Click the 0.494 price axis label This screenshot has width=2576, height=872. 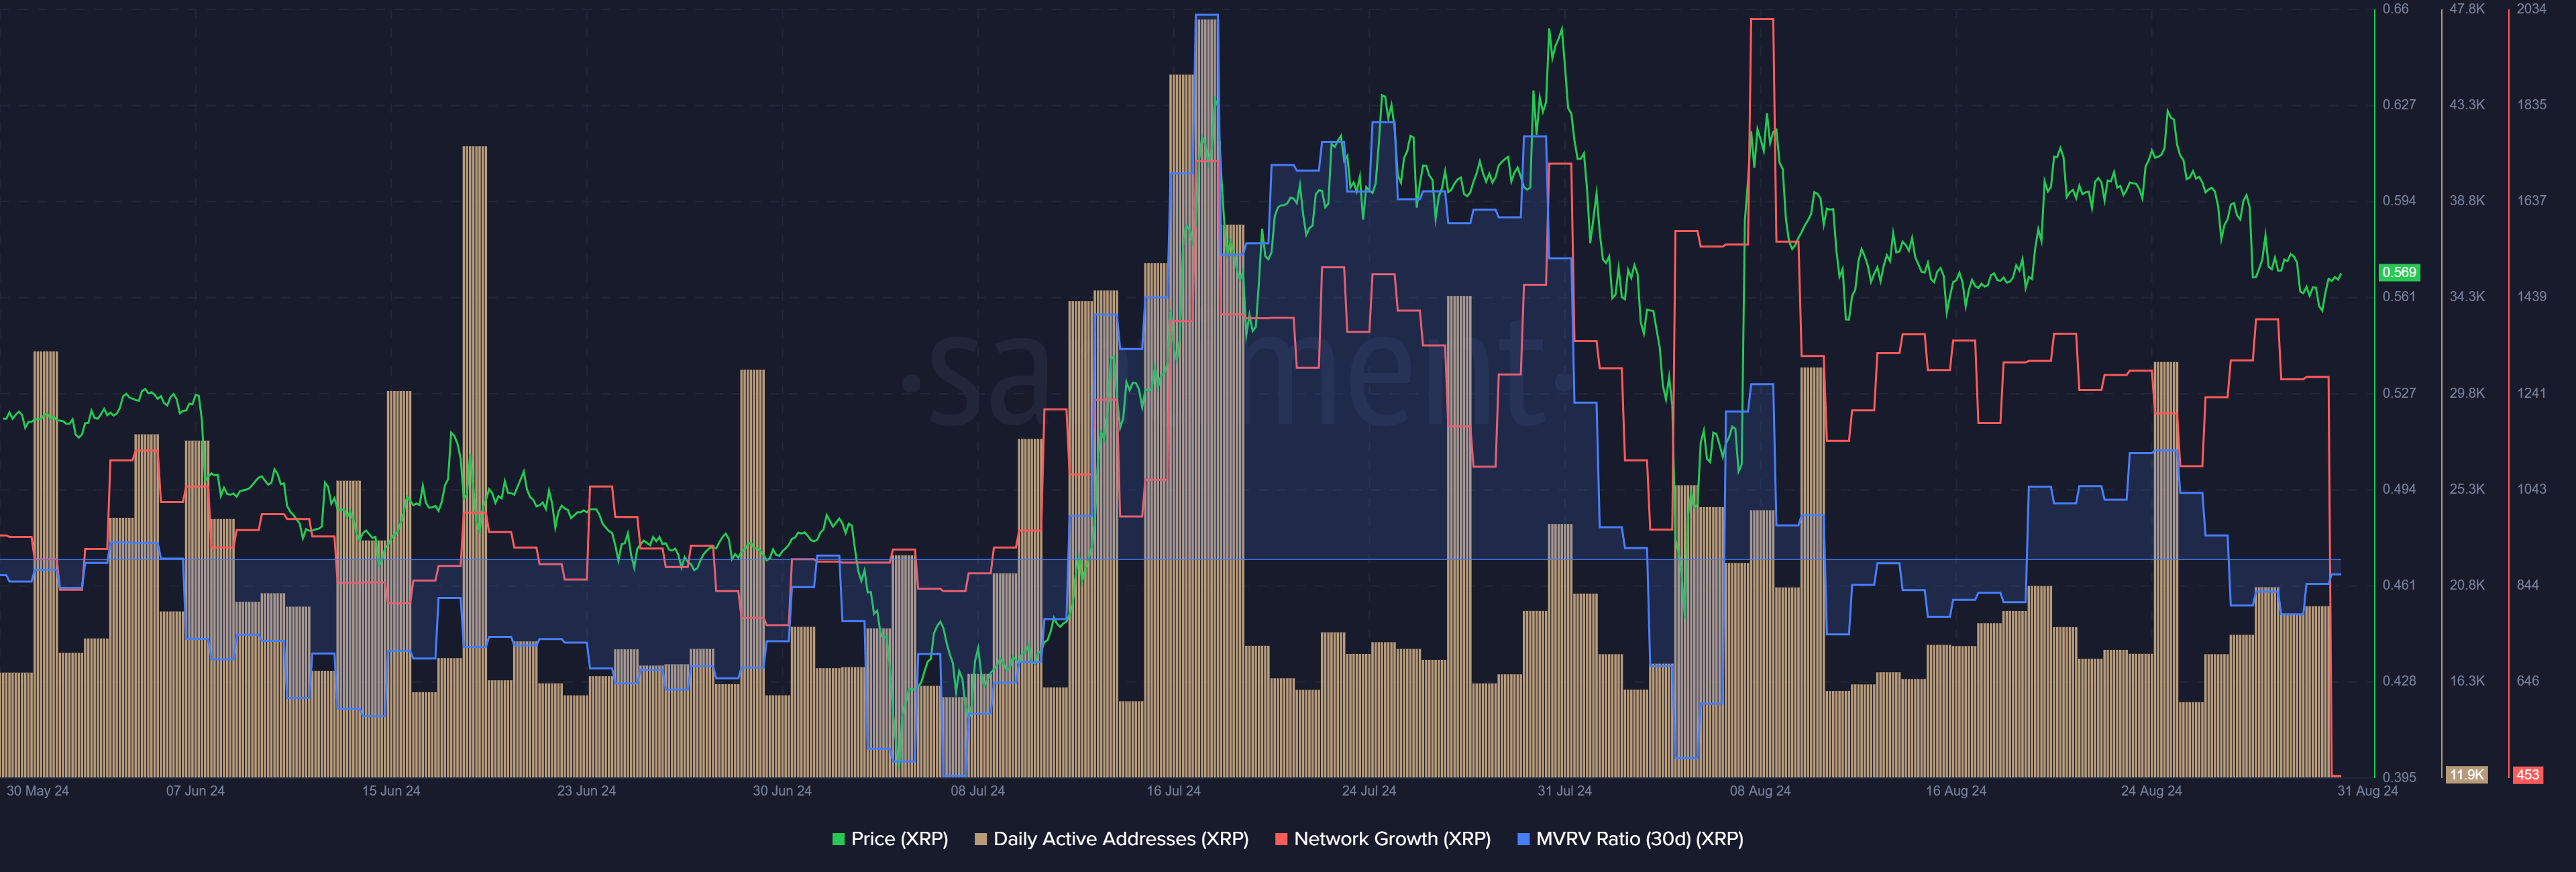pos(2398,489)
